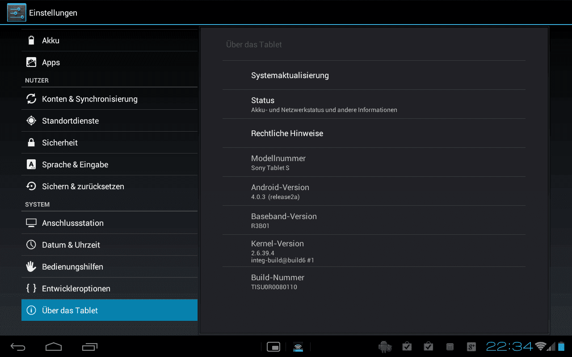The image size is (572, 357).
Task: Open the Apps settings entry
Action: [109, 62]
